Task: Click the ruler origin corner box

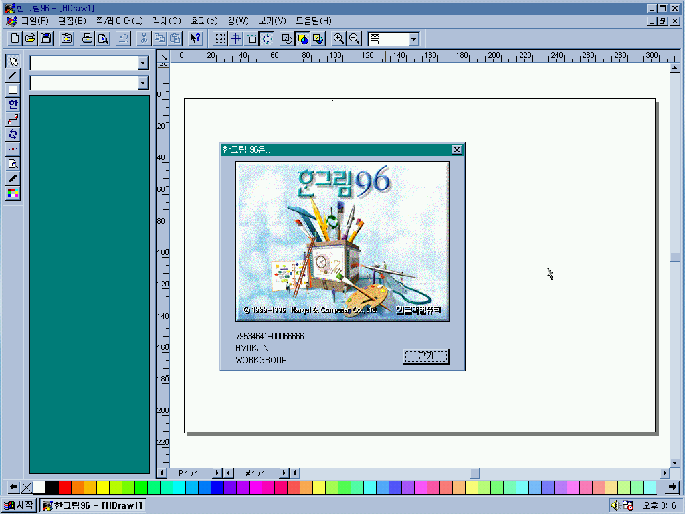Action: point(163,56)
